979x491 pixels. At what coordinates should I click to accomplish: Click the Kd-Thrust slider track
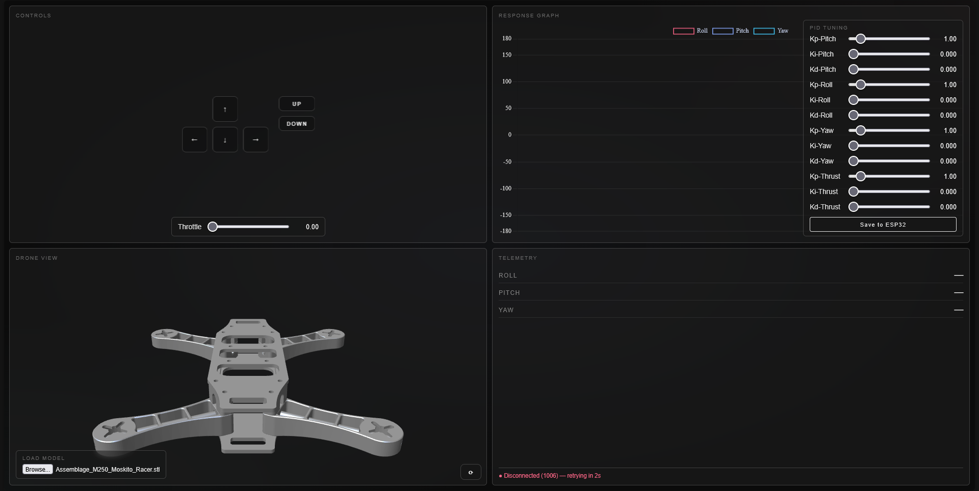tap(889, 207)
